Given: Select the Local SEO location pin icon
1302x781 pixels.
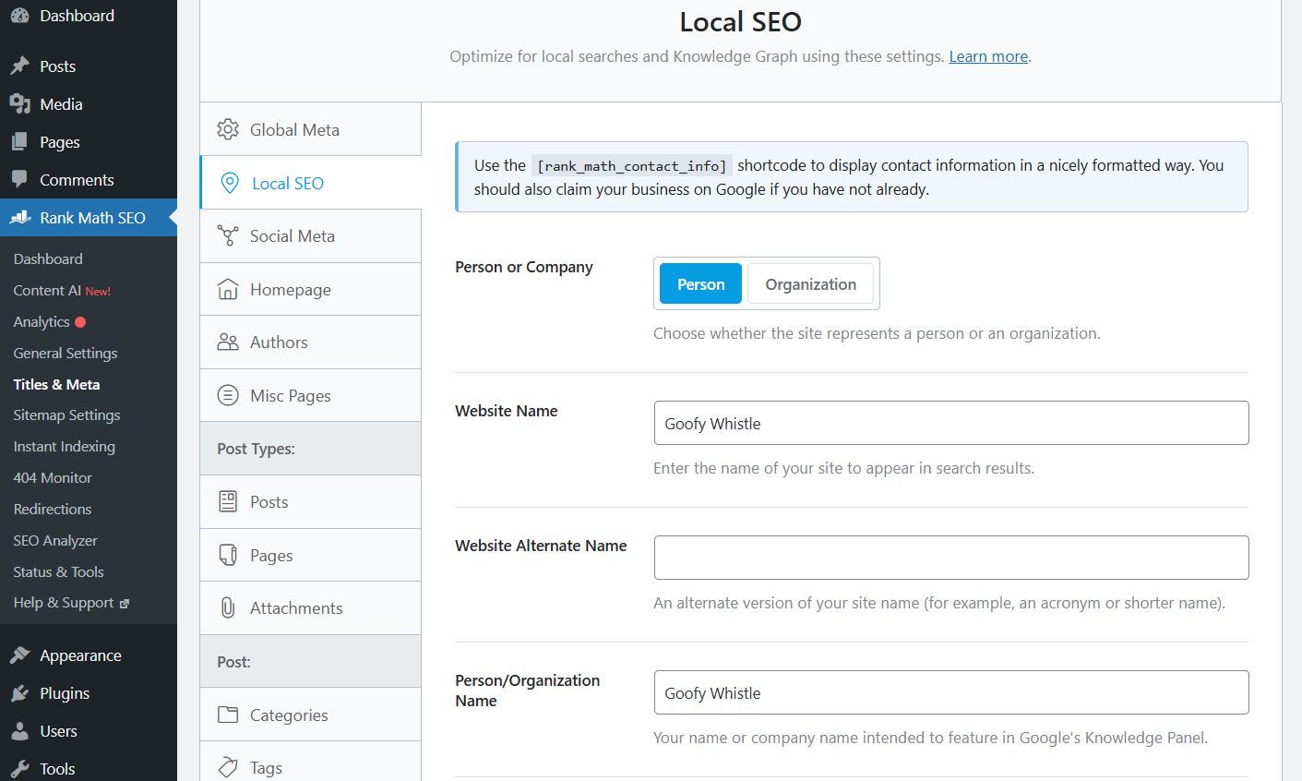Looking at the screenshot, I should pyautogui.click(x=228, y=182).
